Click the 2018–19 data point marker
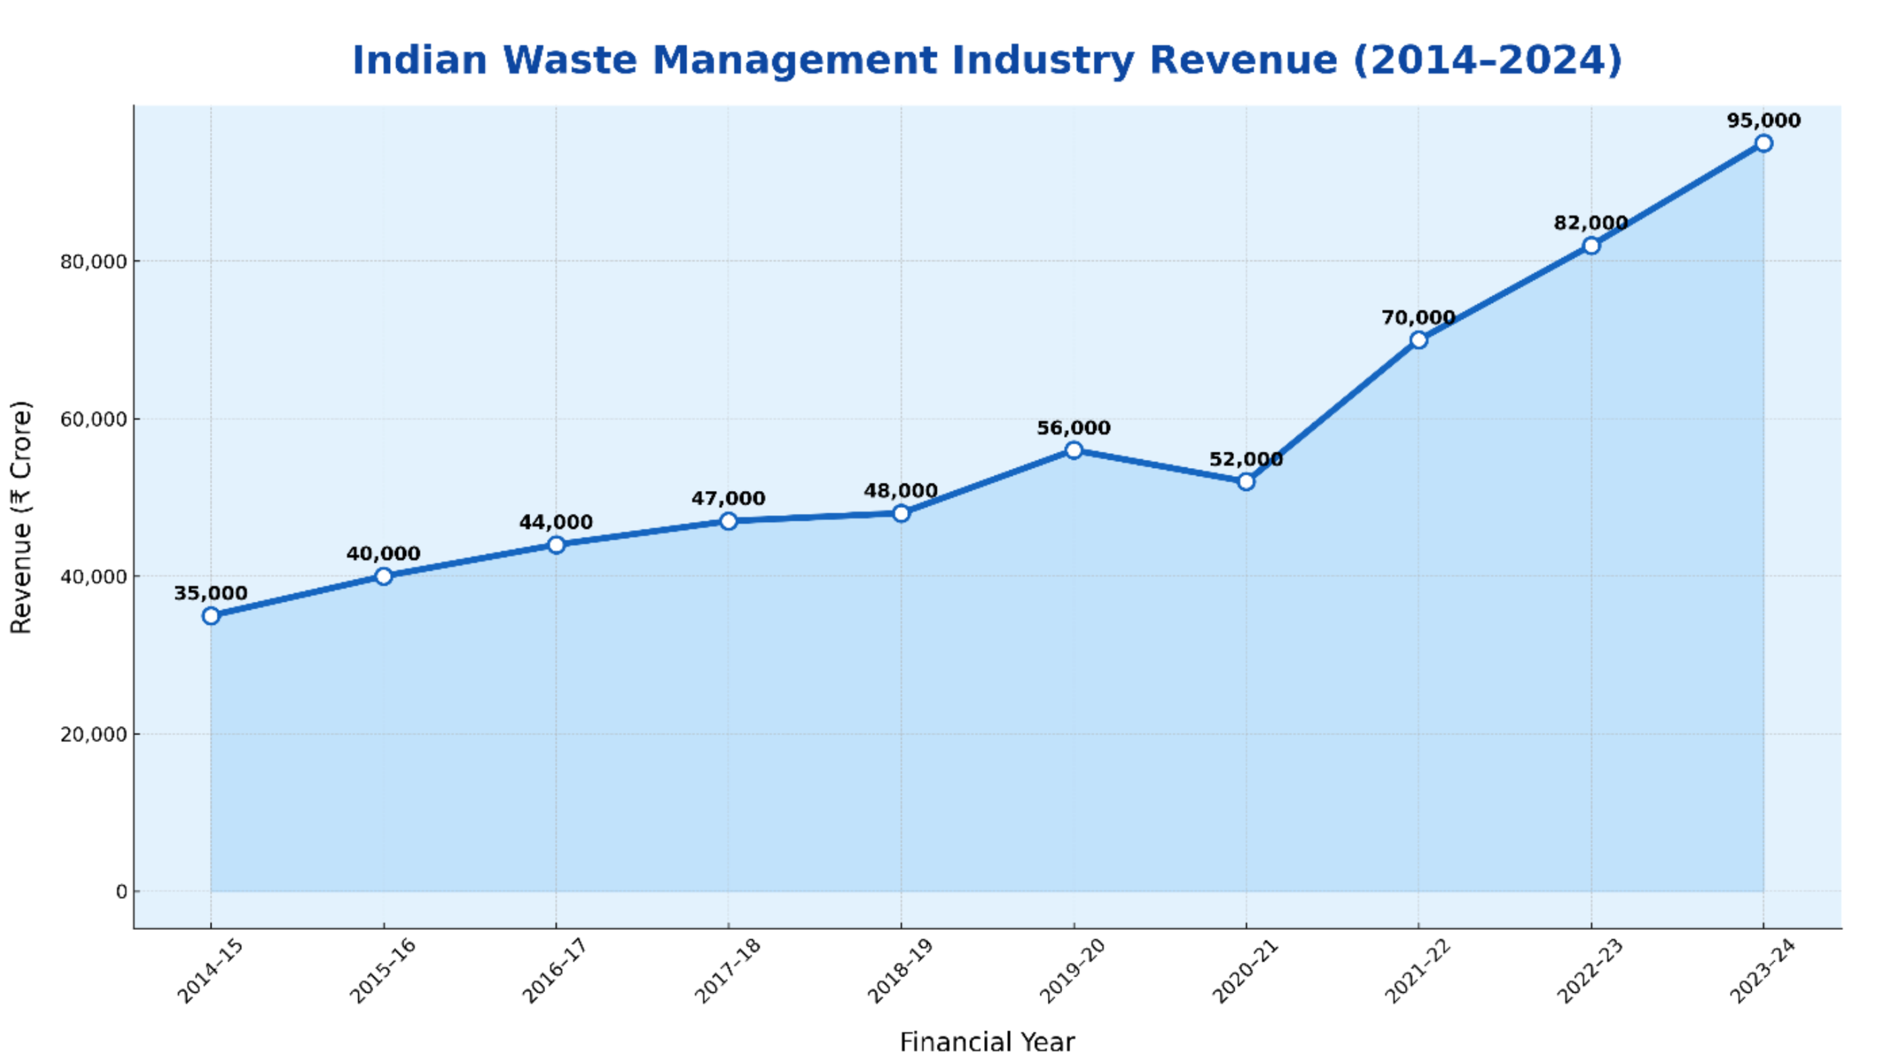 [901, 514]
